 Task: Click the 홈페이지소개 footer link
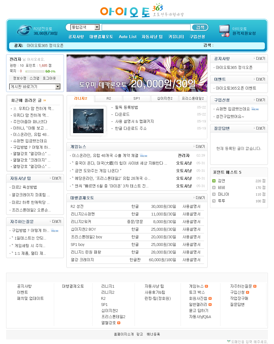(x=124, y=334)
